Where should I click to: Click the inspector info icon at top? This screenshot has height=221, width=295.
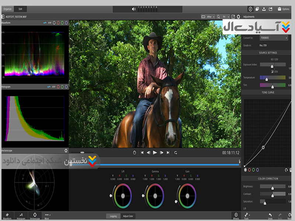point(250,9)
